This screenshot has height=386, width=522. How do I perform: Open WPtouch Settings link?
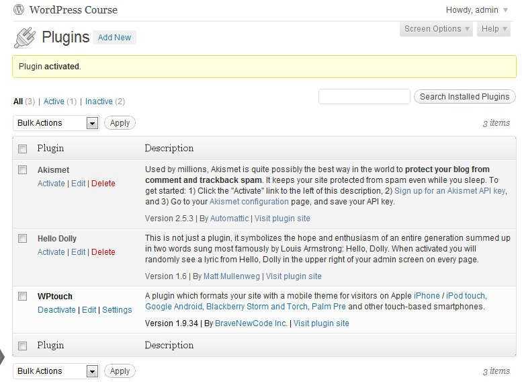(117, 309)
